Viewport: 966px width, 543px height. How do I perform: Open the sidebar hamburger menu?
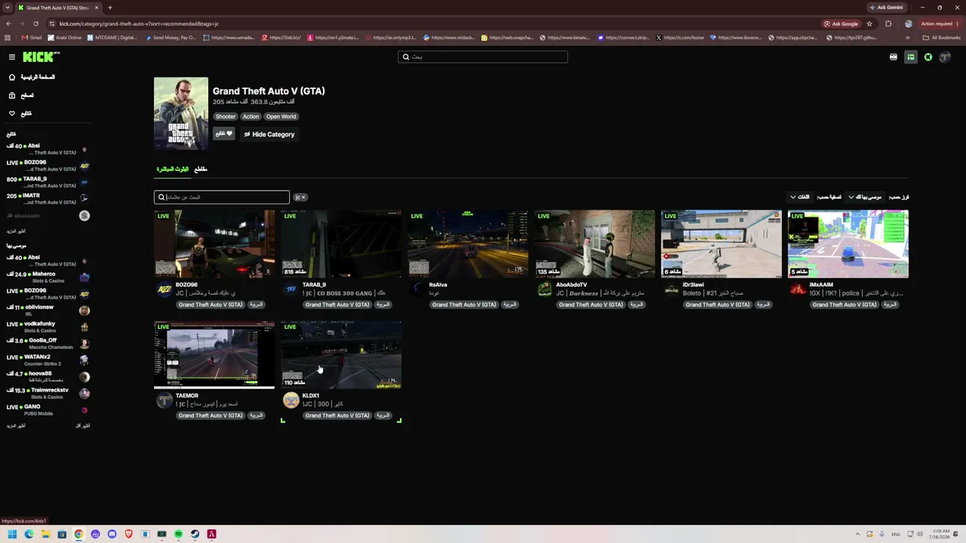pyautogui.click(x=12, y=57)
